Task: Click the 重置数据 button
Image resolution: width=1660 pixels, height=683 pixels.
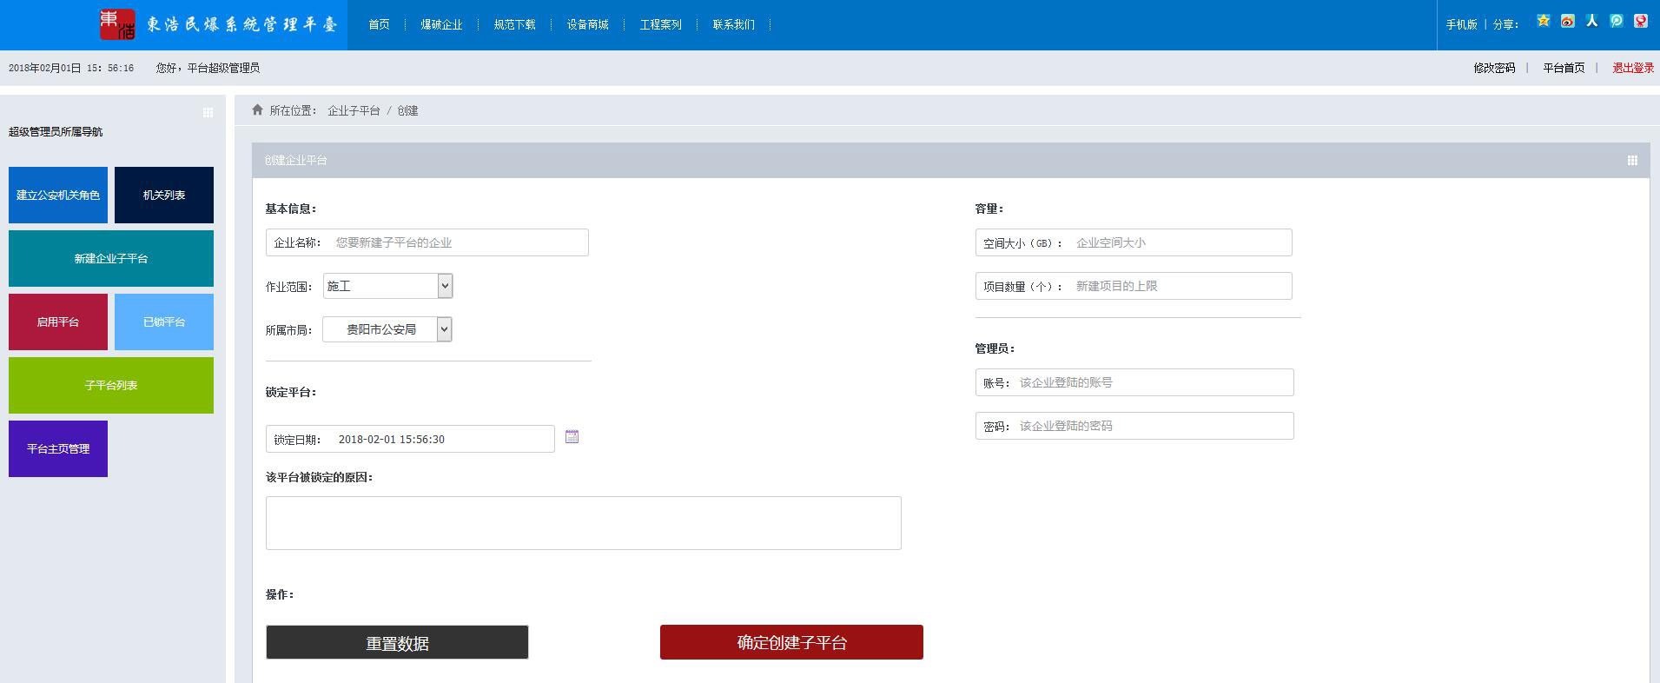Action: pos(397,643)
